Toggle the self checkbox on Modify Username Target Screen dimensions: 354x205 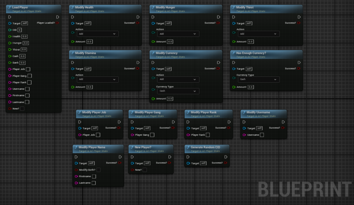(x=259, y=128)
